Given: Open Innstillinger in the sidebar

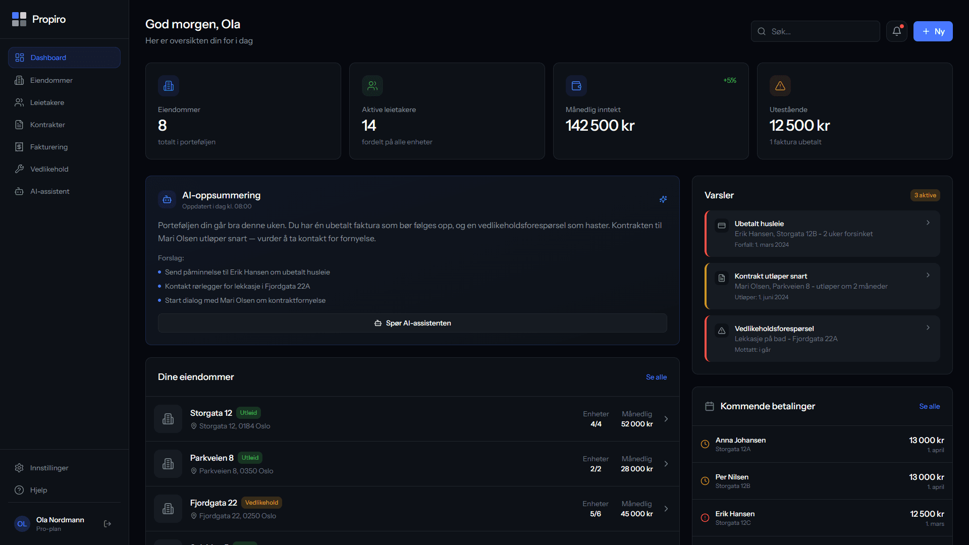Looking at the screenshot, I should pos(64,468).
